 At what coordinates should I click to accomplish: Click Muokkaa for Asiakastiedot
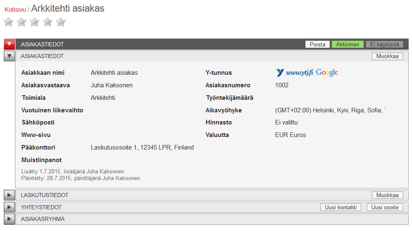387,56
